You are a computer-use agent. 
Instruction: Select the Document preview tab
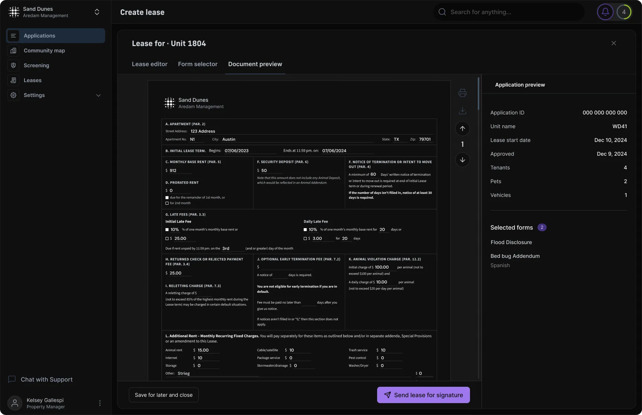pos(255,64)
